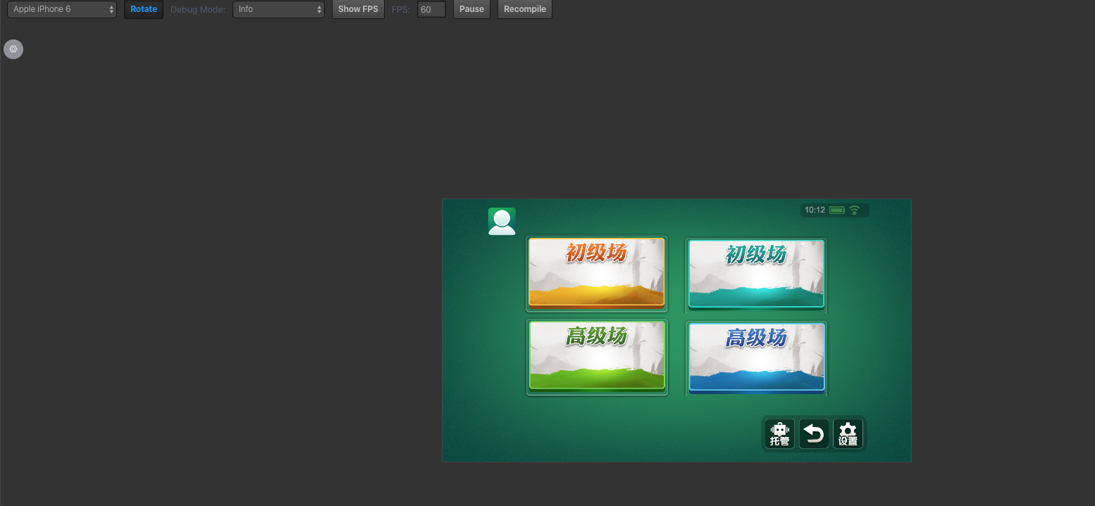Click the FPS value field showing 60

pos(431,9)
